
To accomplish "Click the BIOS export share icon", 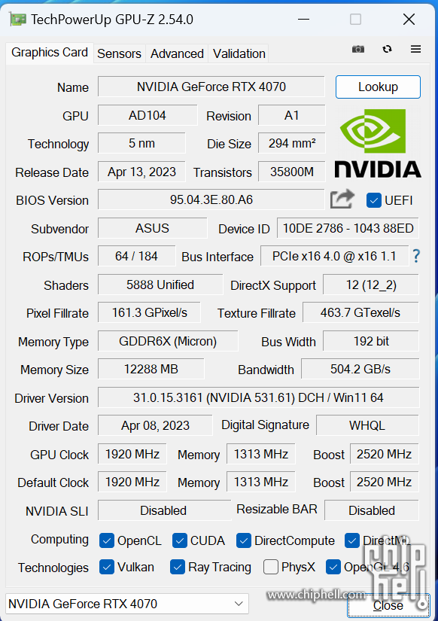I will pos(342,199).
